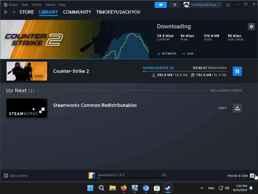Screen dimensions: 258x194
Task: Click the 56 Mbps disk usage value
Action: (234, 36)
